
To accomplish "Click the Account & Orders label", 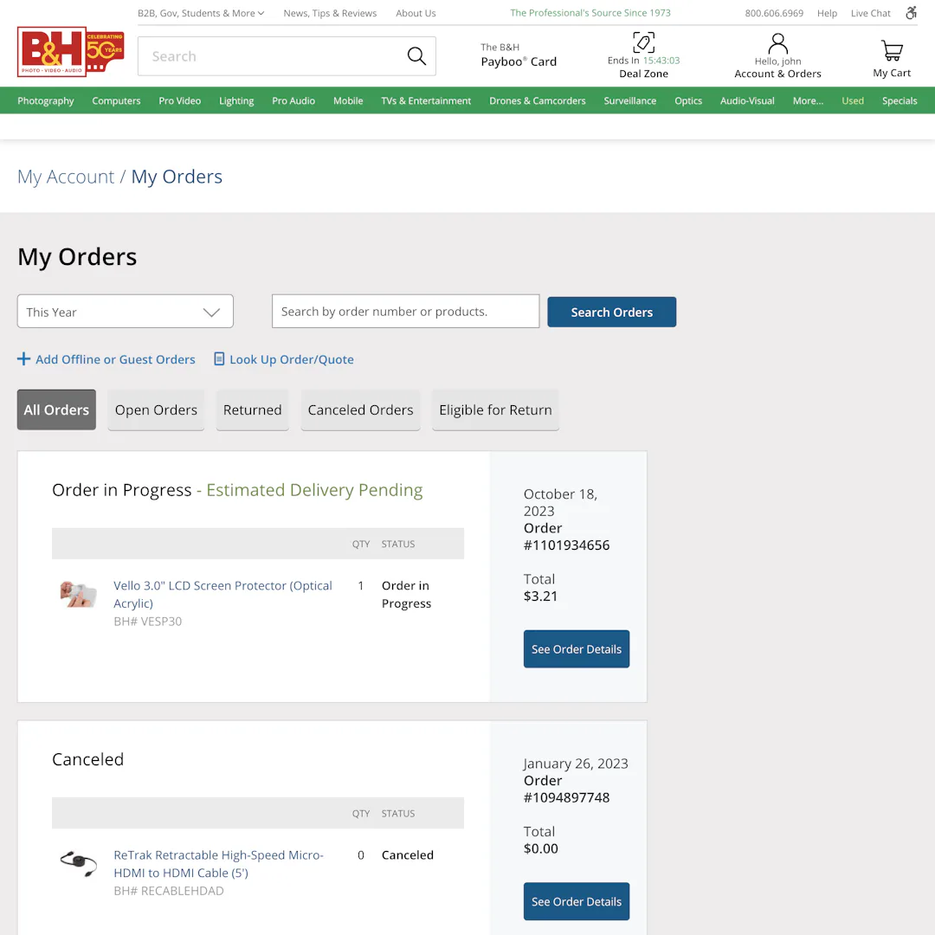I will click(x=777, y=74).
